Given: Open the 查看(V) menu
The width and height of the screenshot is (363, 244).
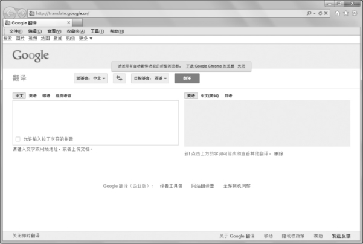Looking at the screenshot, I should (x=54, y=31).
